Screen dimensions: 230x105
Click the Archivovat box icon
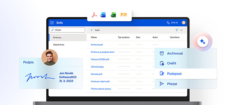[162, 53]
